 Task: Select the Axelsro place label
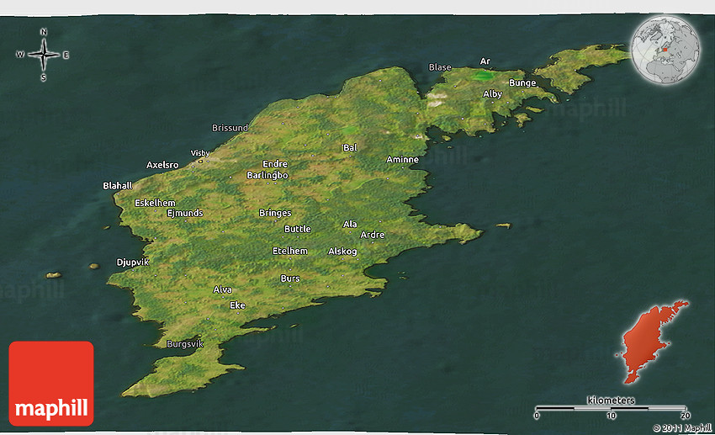pos(162,165)
